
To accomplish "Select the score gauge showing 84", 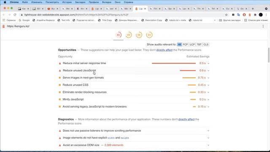I will [x=149, y=35].
